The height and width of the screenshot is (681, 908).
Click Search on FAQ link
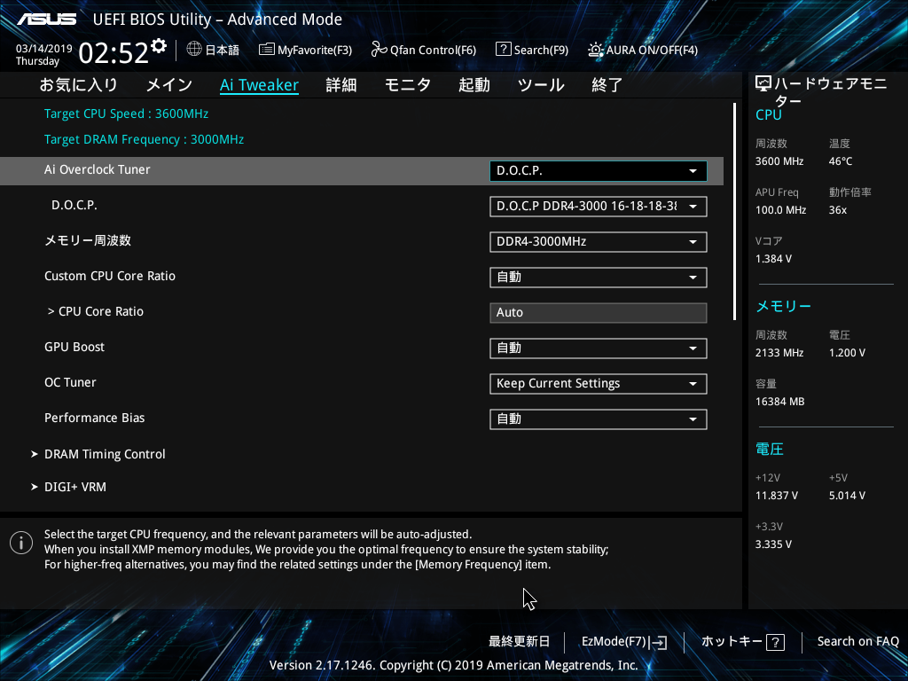pyautogui.click(x=857, y=642)
